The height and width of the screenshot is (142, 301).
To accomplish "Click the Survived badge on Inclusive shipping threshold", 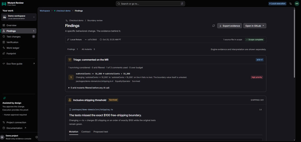I will 113,100.
